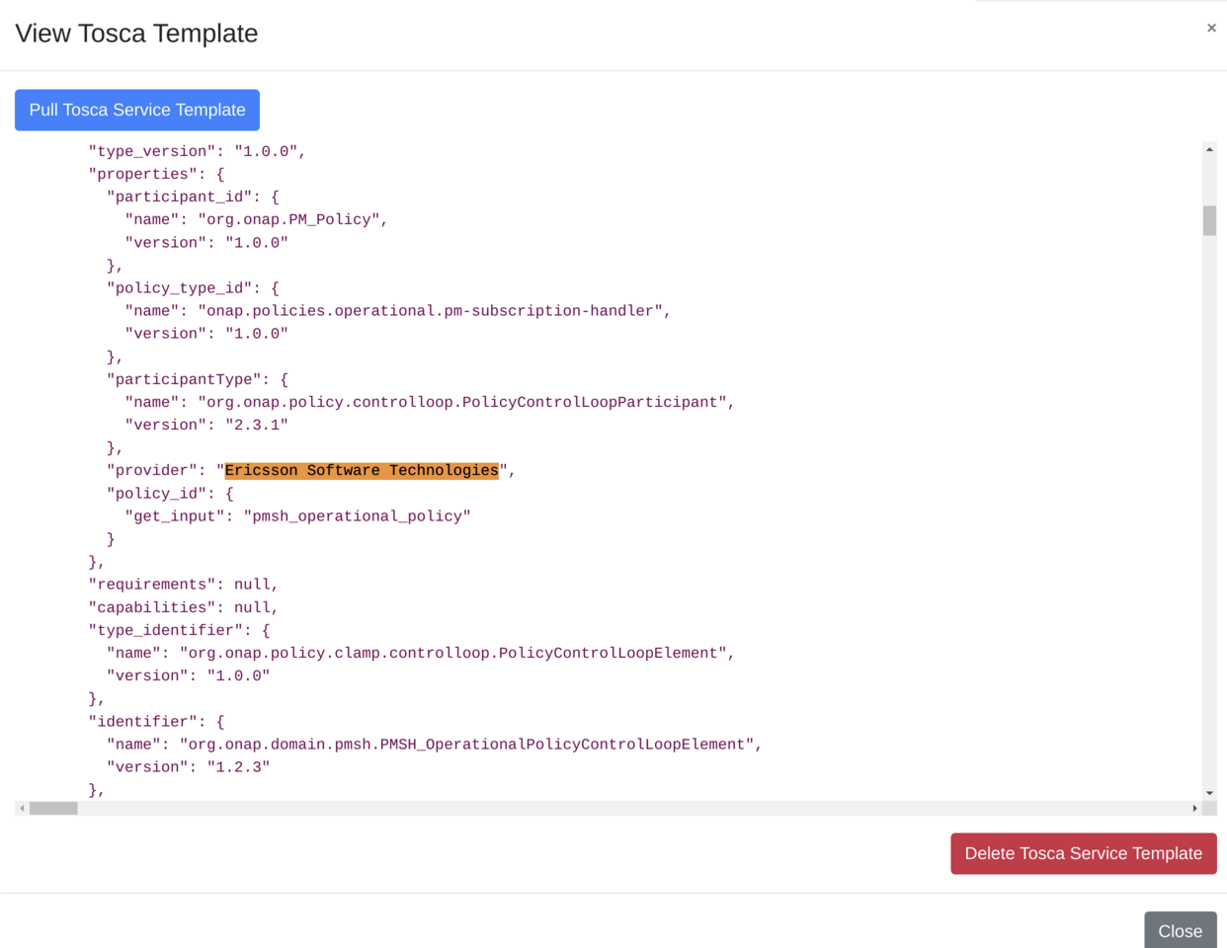Image resolution: width=1227 pixels, height=948 pixels.
Task: Click the "participantType" key
Action: 184,379
